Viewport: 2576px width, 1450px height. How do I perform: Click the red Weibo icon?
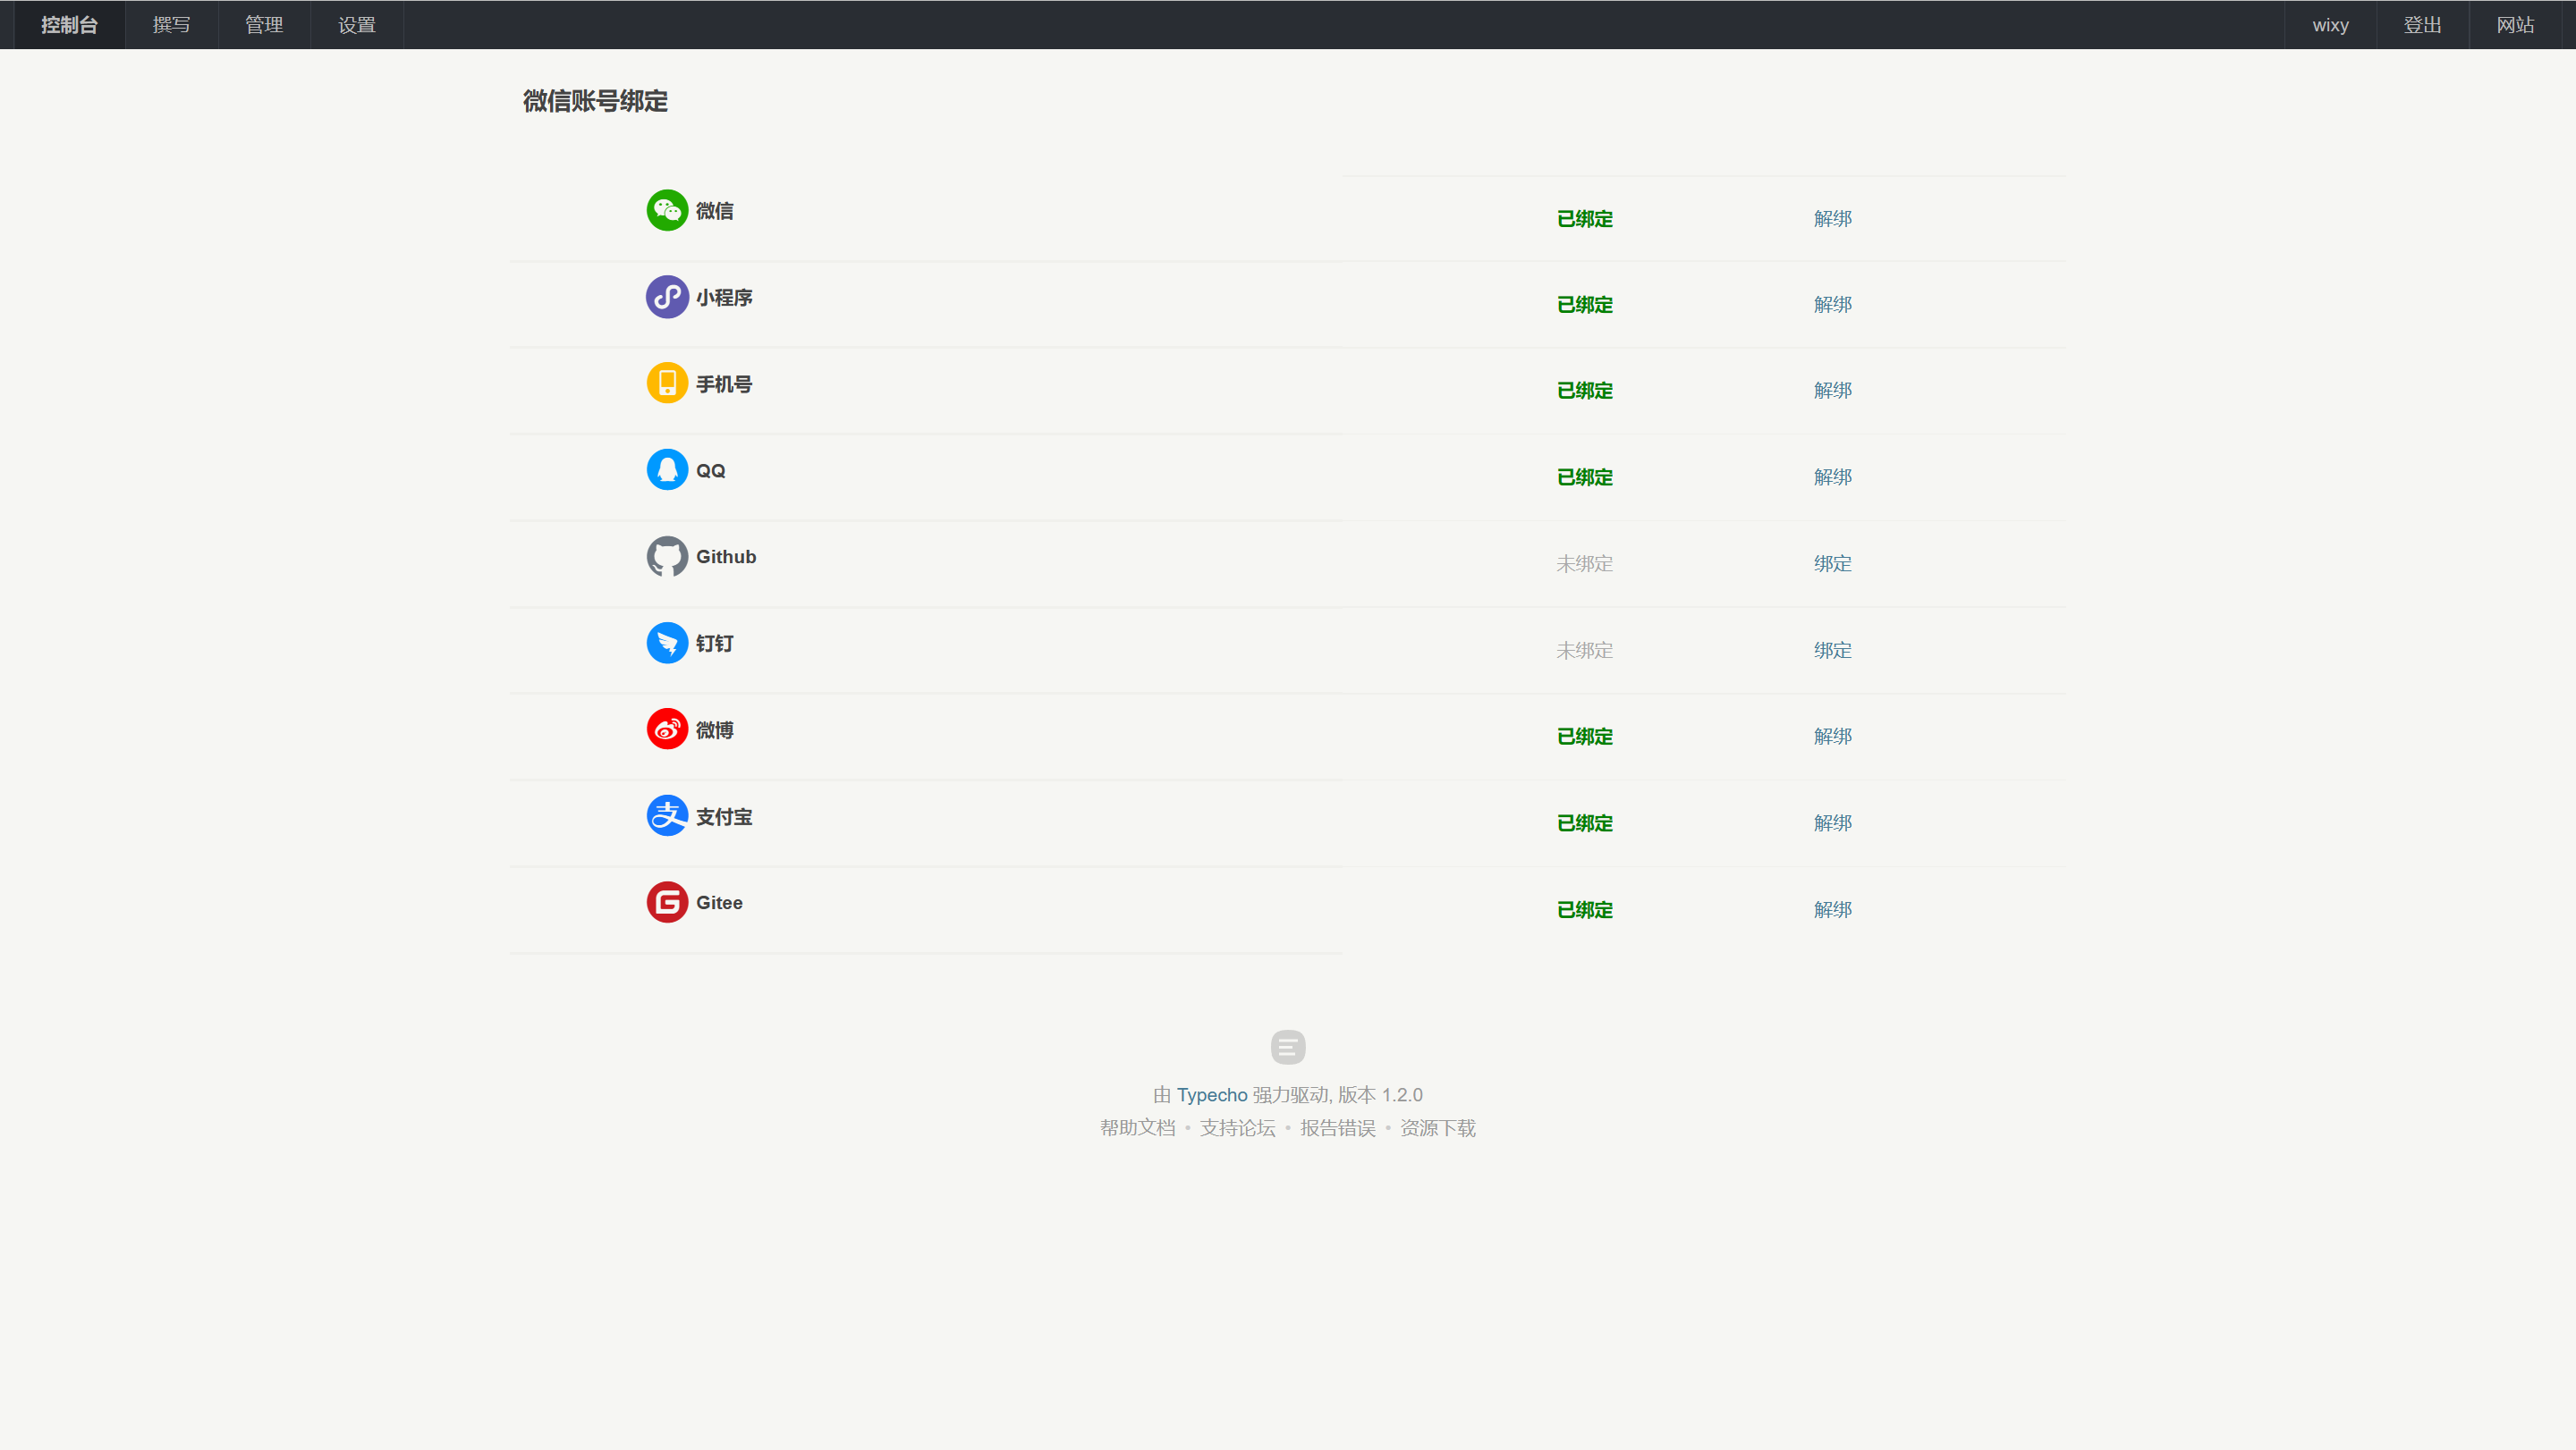667,729
